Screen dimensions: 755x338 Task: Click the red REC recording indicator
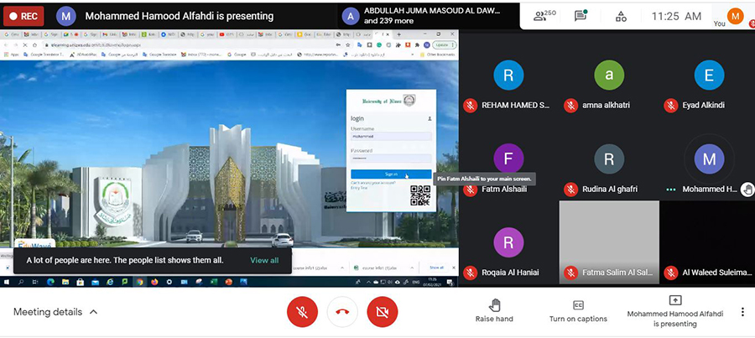pyautogui.click(x=23, y=17)
